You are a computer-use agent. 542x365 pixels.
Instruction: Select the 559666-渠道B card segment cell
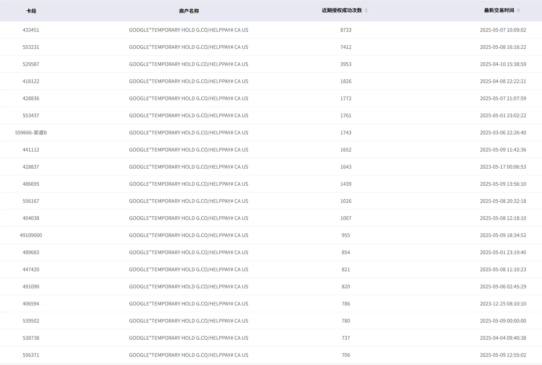click(x=31, y=133)
